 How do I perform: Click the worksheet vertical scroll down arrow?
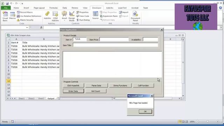183,96
